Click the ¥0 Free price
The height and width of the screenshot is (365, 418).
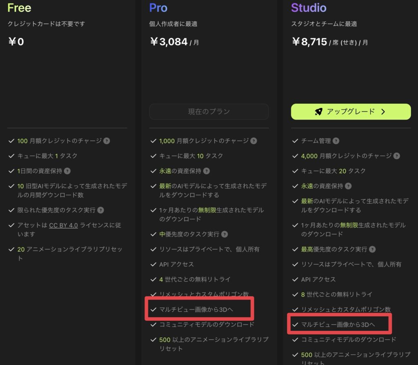pyautogui.click(x=16, y=42)
